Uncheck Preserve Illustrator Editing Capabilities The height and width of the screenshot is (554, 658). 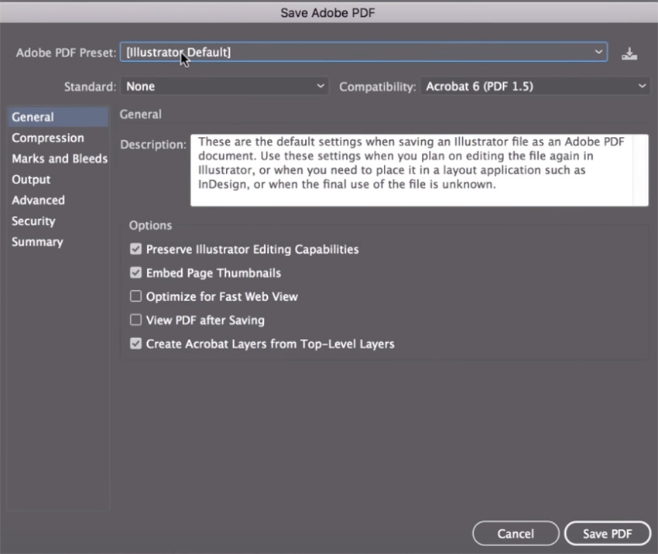pyautogui.click(x=136, y=250)
